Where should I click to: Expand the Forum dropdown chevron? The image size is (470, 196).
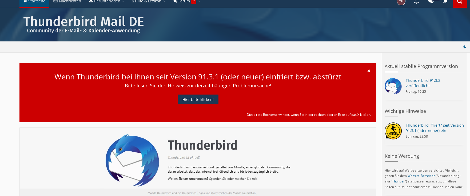coord(199,2)
